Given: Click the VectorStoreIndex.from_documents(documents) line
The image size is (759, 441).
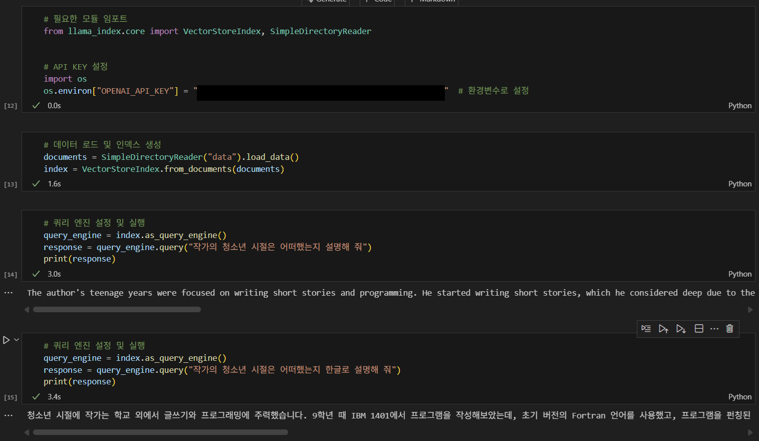Looking at the screenshot, I should pyautogui.click(x=164, y=169).
